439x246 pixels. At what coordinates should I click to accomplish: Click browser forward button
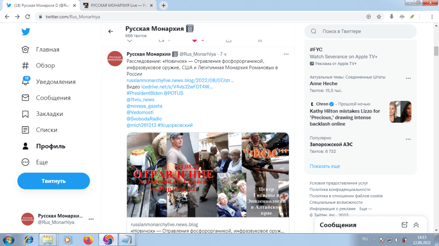[17, 17]
